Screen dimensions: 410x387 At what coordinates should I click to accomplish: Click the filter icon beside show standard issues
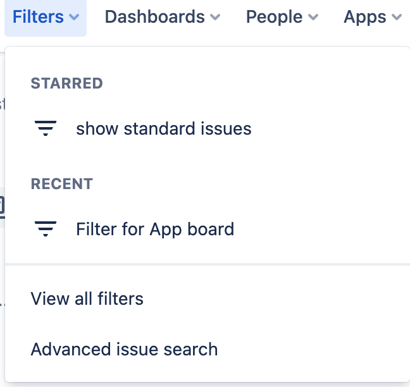[x=46, y=129]
